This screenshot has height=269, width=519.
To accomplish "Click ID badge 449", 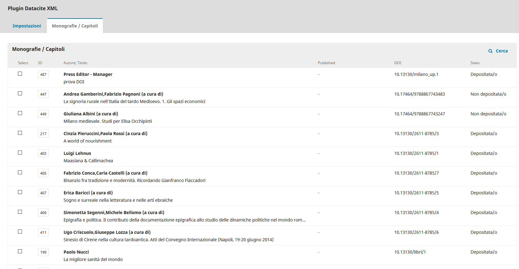I will click(x=43, y=114).
